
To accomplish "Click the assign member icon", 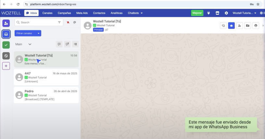I will [239, 26].
